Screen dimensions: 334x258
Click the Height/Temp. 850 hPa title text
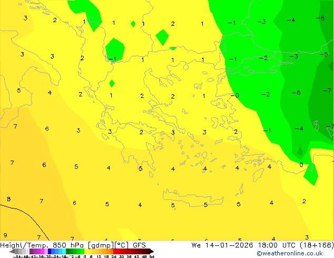point(42,245)
